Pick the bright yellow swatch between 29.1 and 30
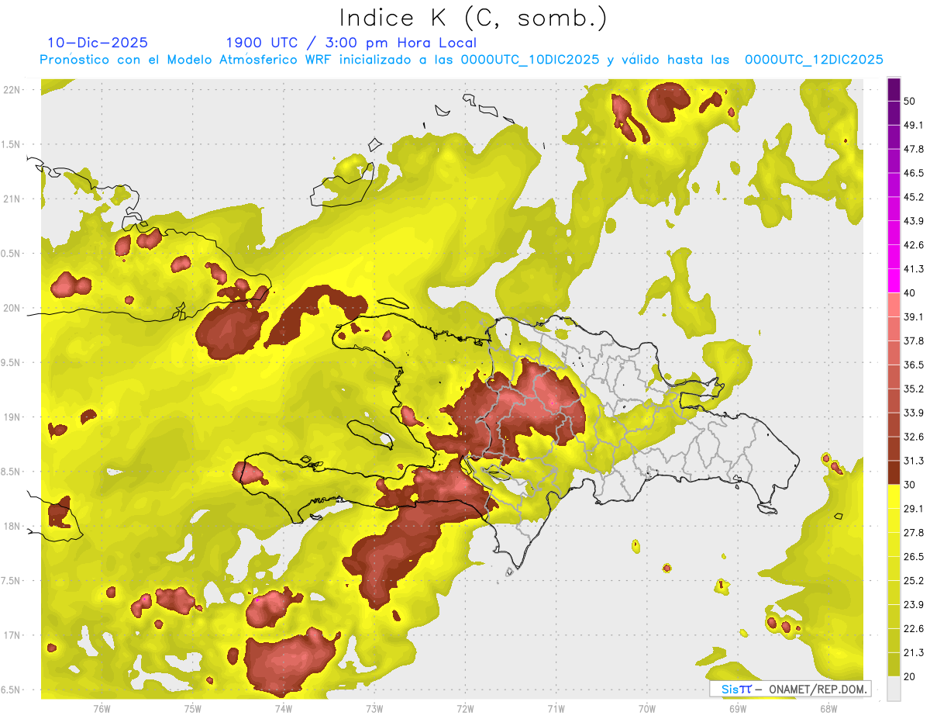The height and width of the screenshot is (719, 930). coord(894,496)
